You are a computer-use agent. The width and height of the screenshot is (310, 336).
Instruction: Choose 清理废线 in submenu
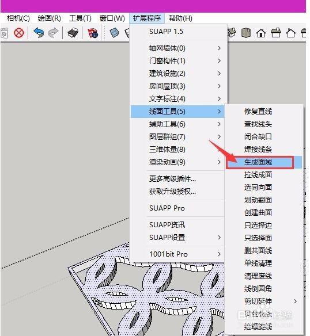(264, 276)
